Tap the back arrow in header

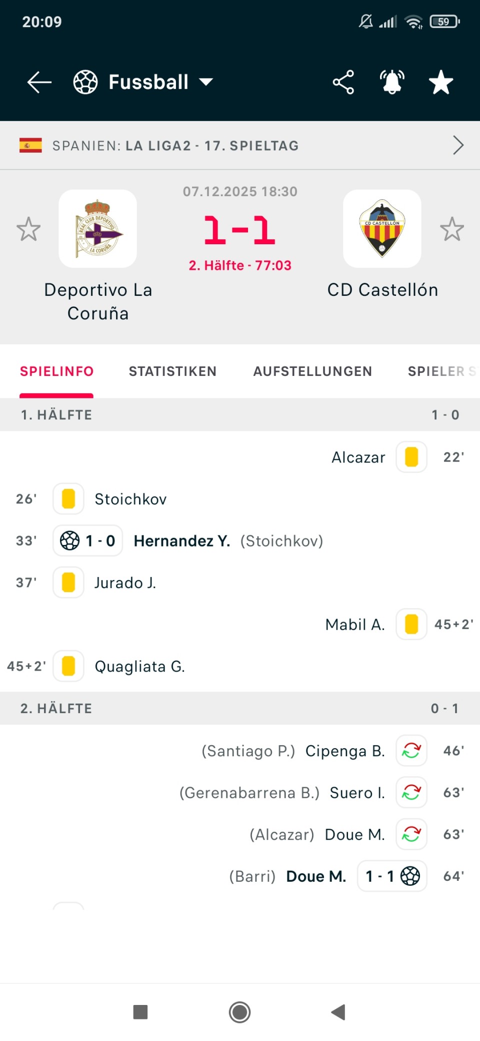[x=39, y=82]
